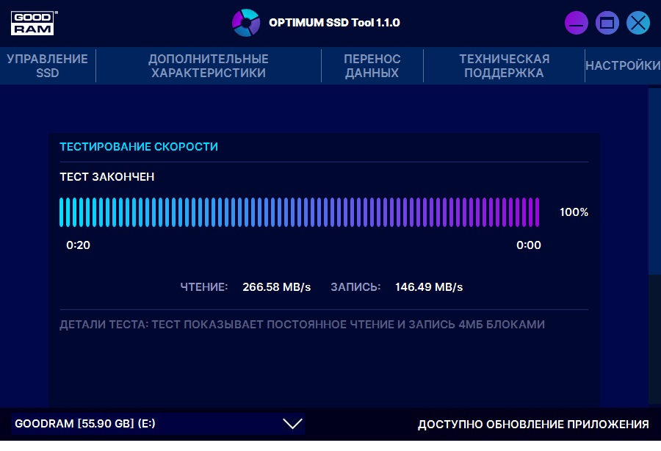Click the GOODRAM logo
661x451 pixels.
tap(34, 24)
